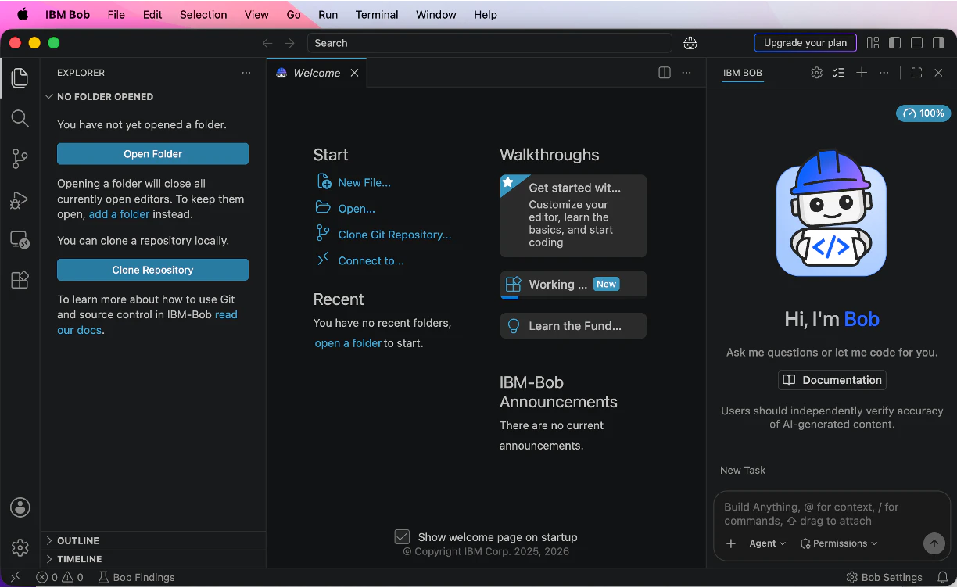
Task: Click the 100% usage gauge indicator
Action: coord(923,113)
